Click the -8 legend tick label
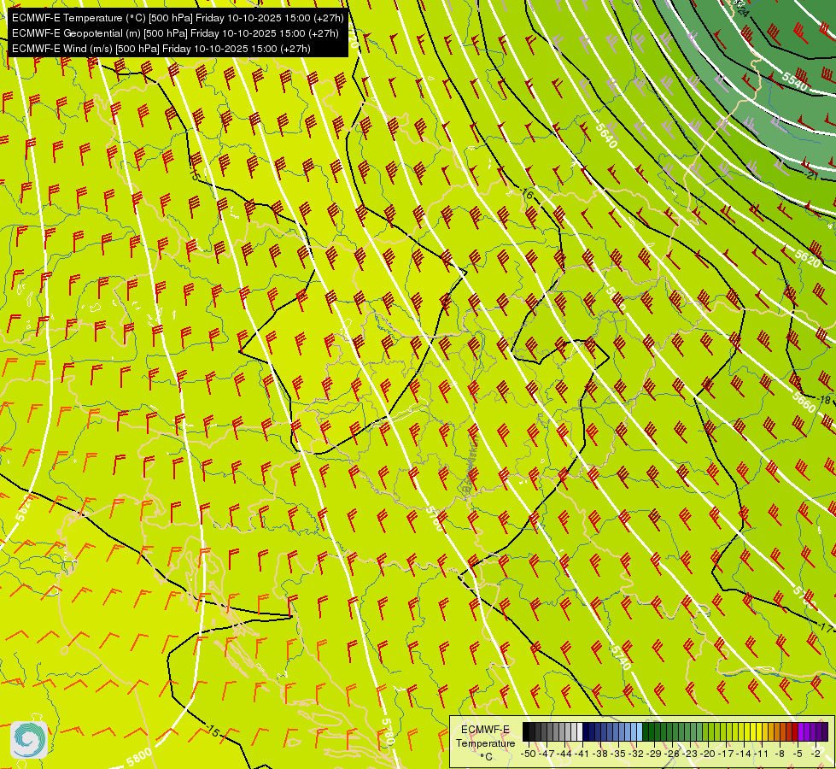The width and height of the screenshot is (836, 769). pyautogui.click(x=780, y=754)
